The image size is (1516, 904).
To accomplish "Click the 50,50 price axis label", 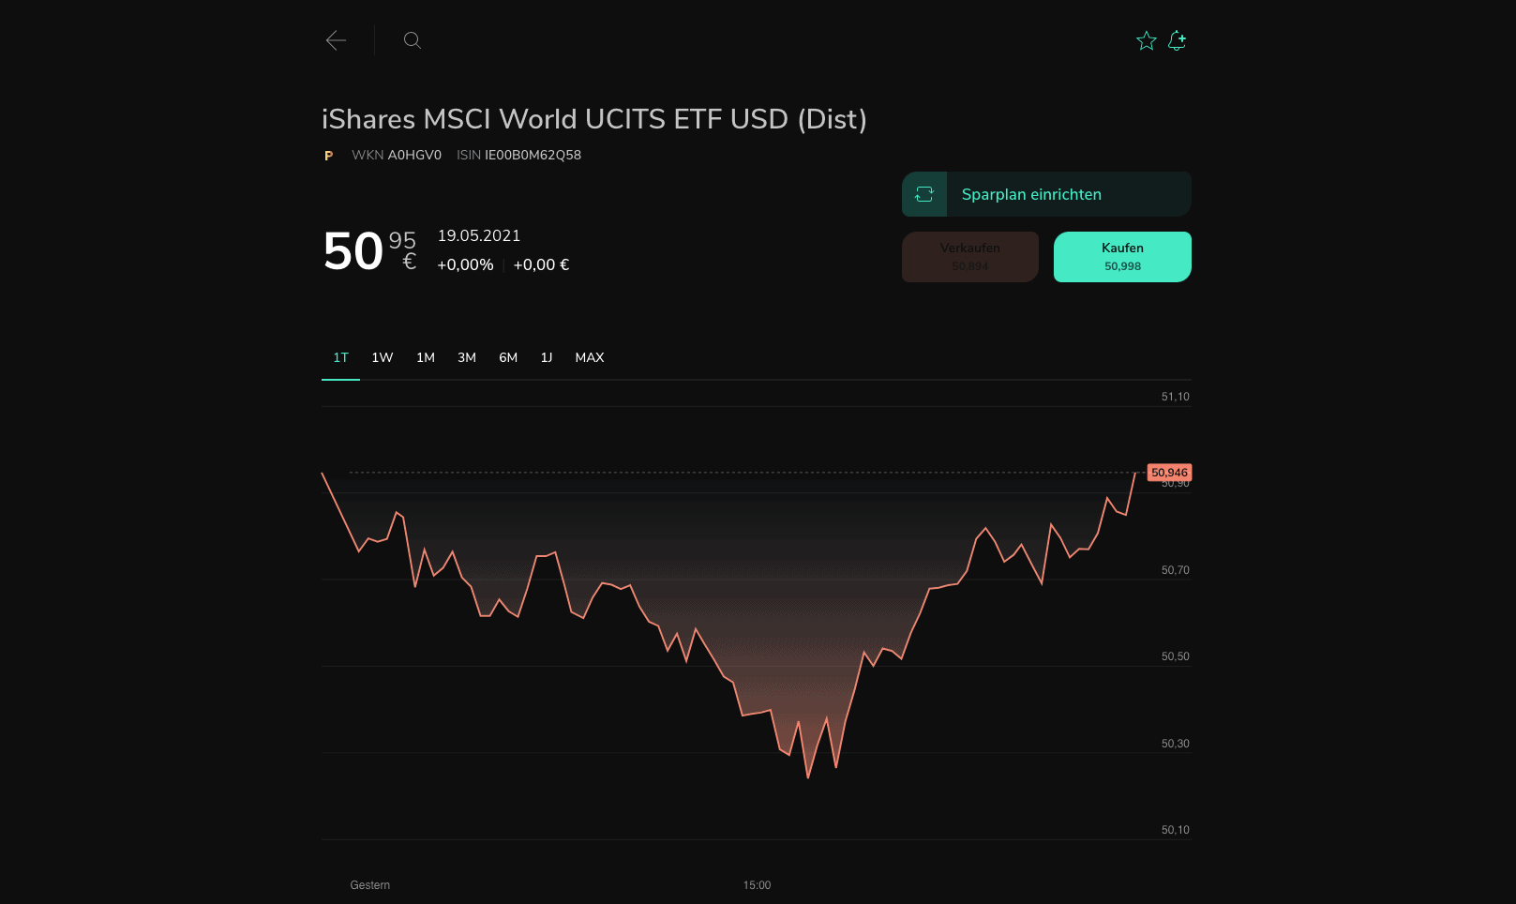I will tap(1176, 656).
